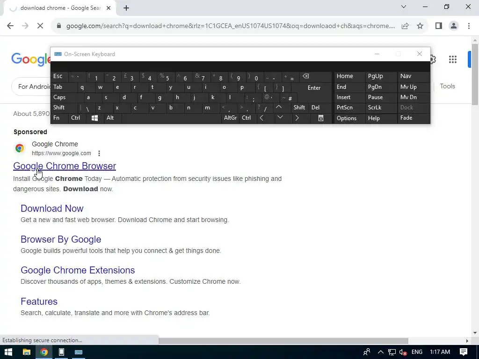Toggle the AltGr key
The image size is (479, 359).
click(230, 118)
